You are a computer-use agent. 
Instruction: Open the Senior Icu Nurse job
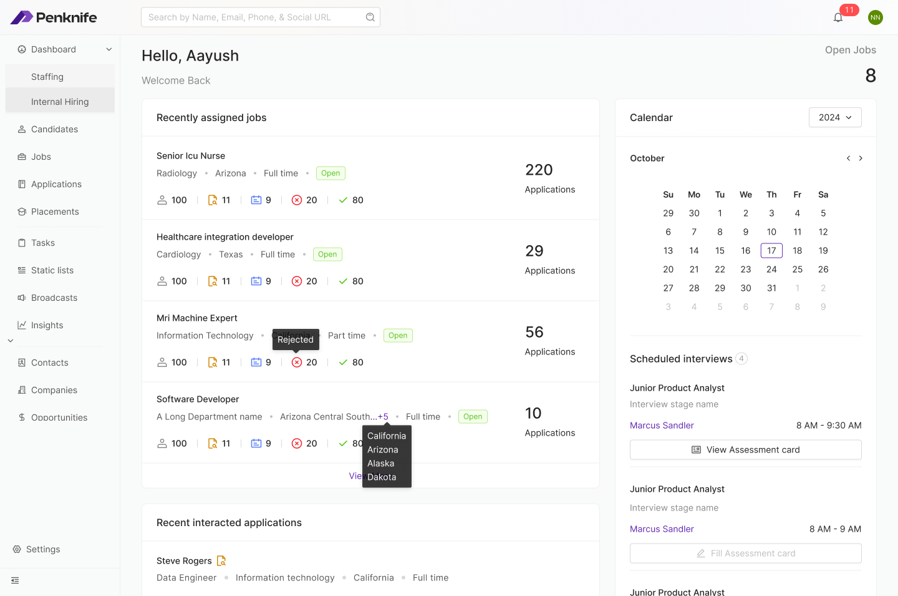pyautogui.click(x=191, y=156)
